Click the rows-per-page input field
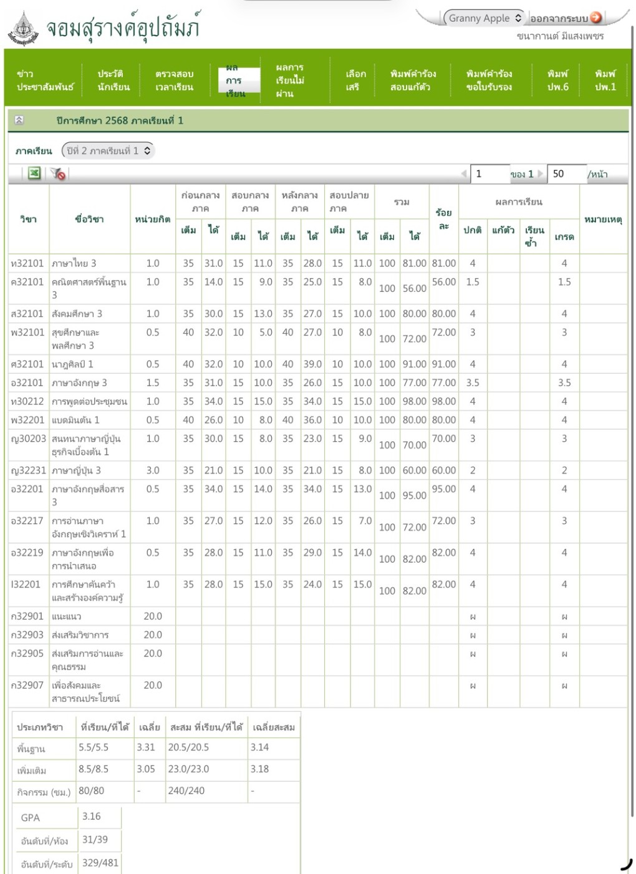The image size is (636, 874). pyautogui.click(x=566, y=173)
